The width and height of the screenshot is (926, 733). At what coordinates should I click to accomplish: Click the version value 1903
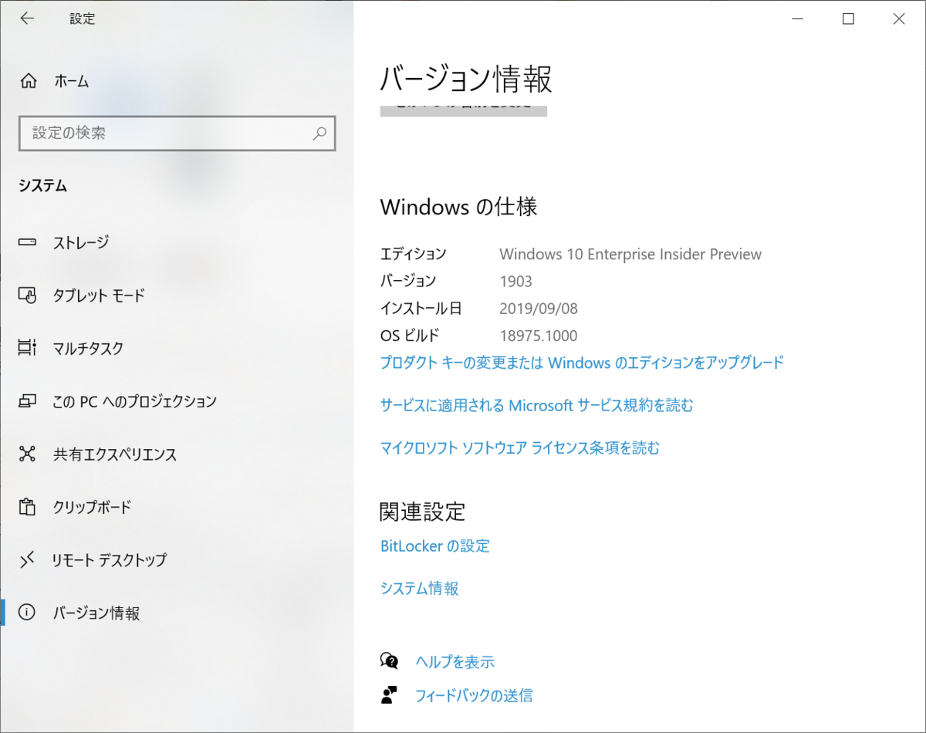(x=516, y=282)
